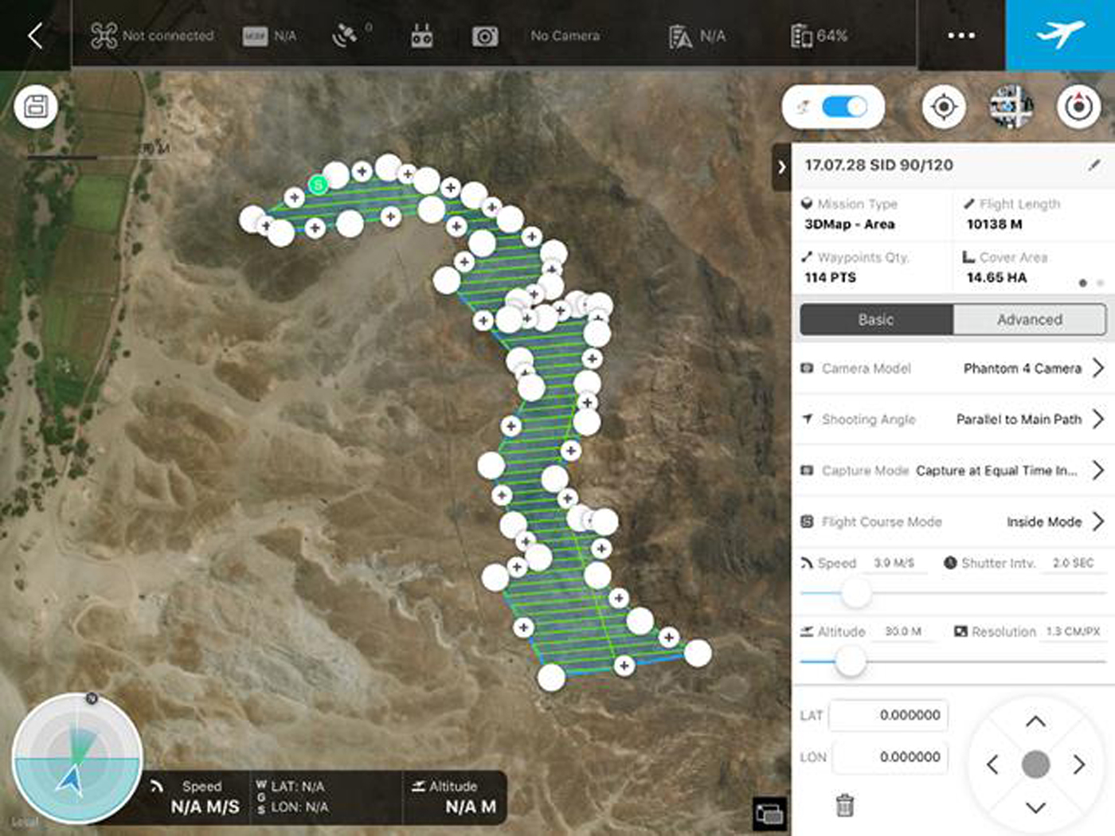Click the compass orientation icon
The image size is (1115, 836).
point(1078,106)
